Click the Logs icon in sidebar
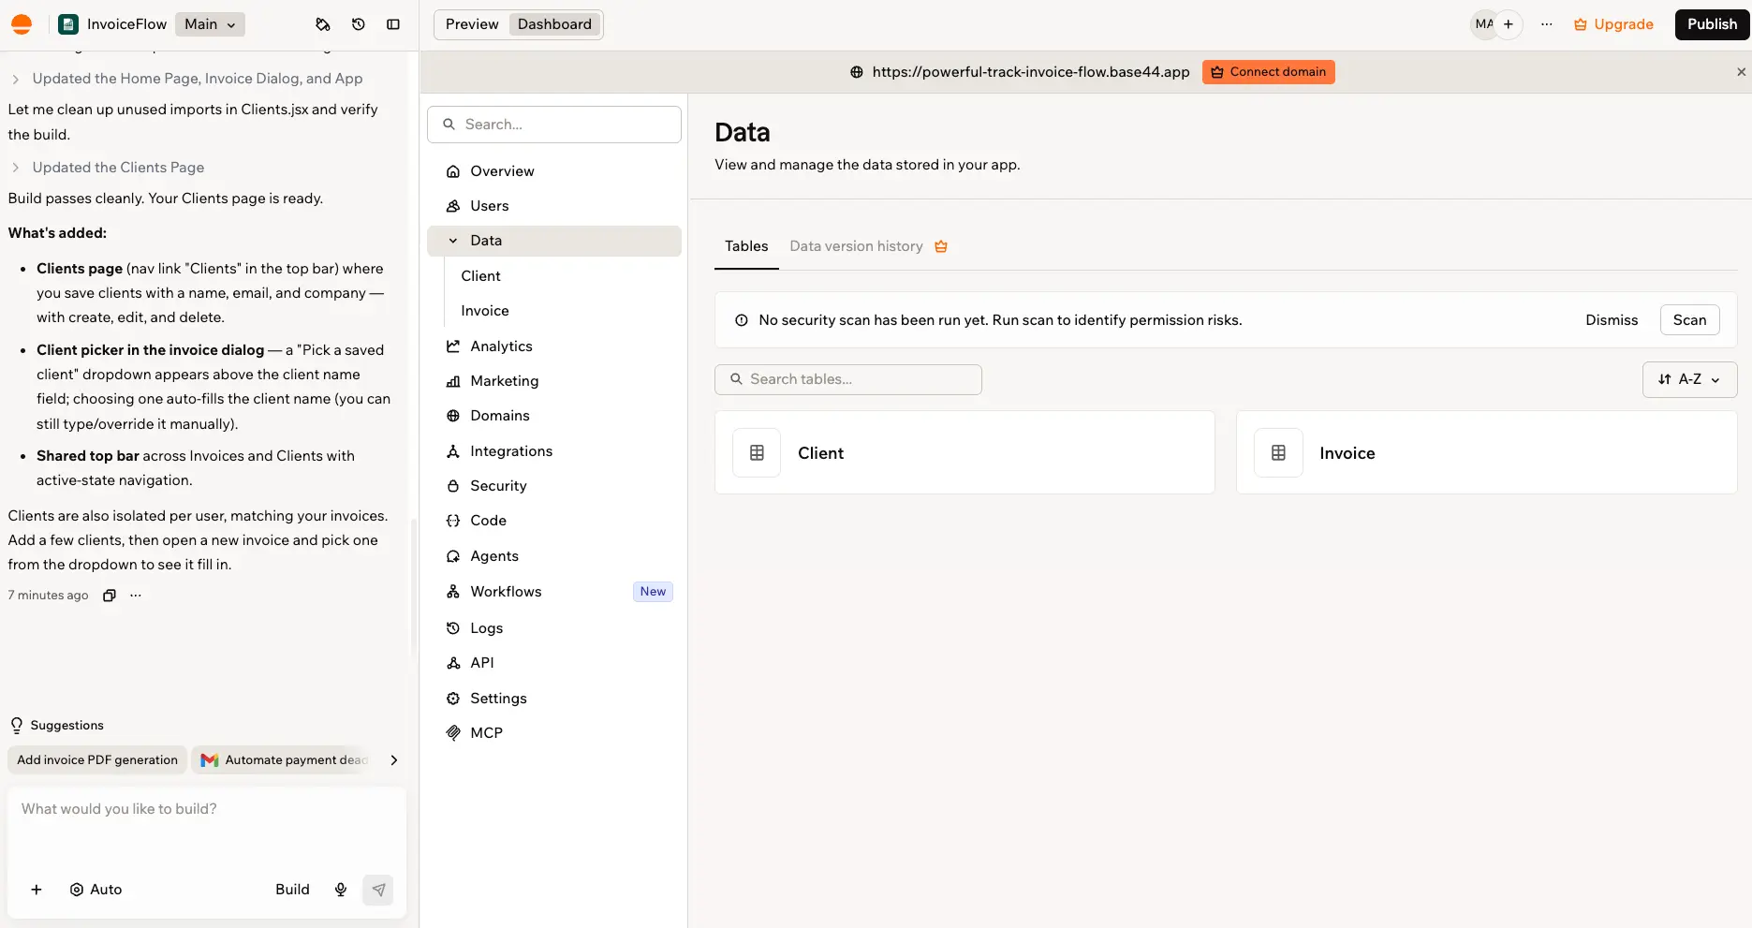This screenshot has height=928, width=1752. click(453, 628)
